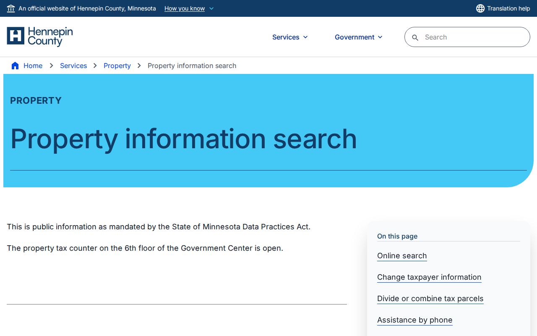Screen dimensions: 537x336
Task: Go to Home in the breadcrumb
Action: coord(33,66)
